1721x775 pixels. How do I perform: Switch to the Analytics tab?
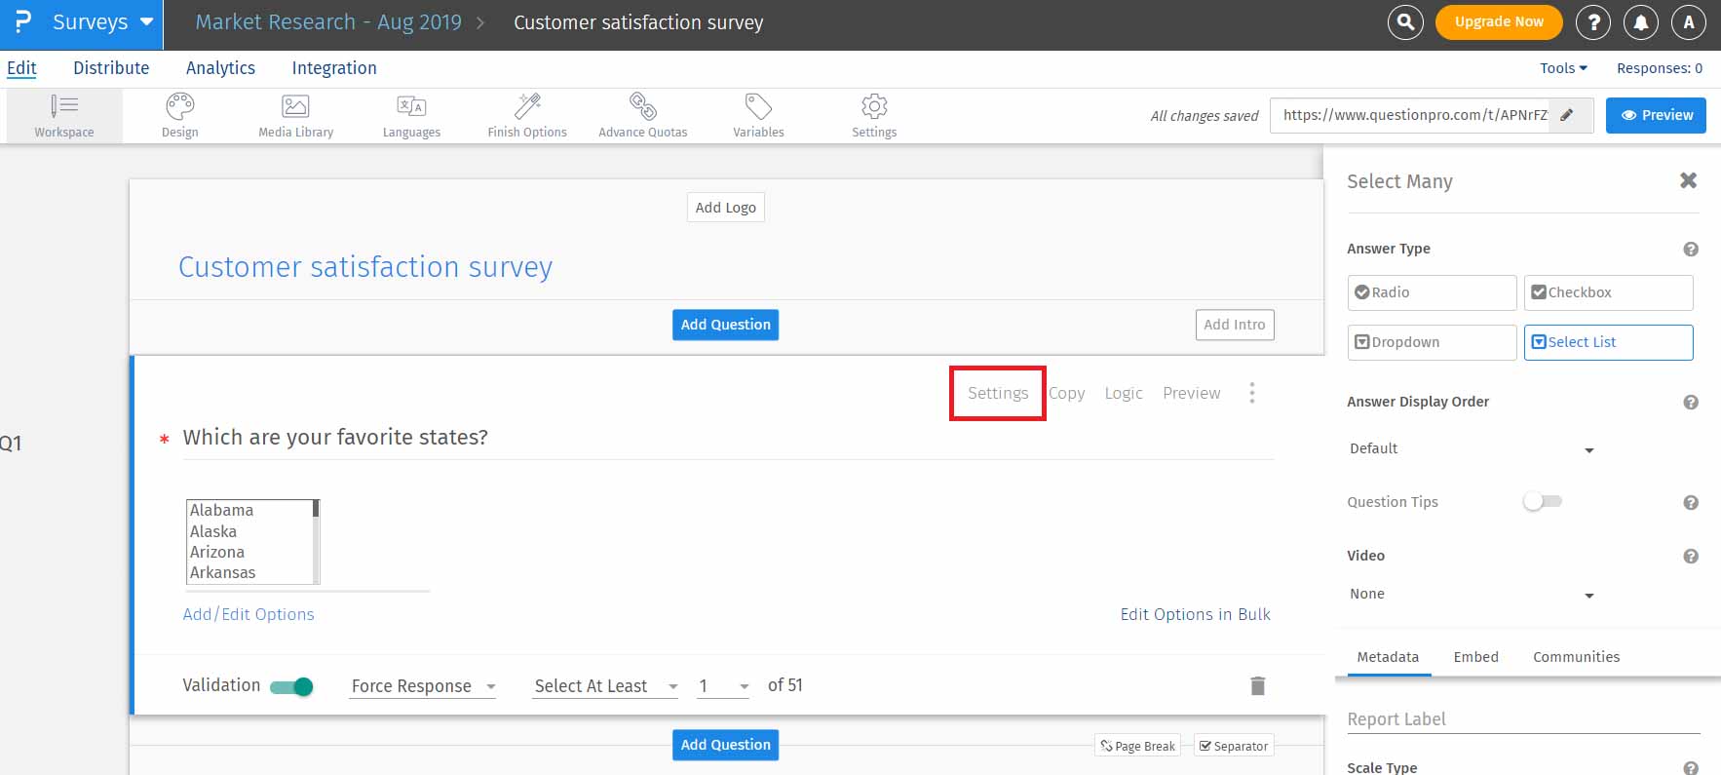tap(220, 68)
